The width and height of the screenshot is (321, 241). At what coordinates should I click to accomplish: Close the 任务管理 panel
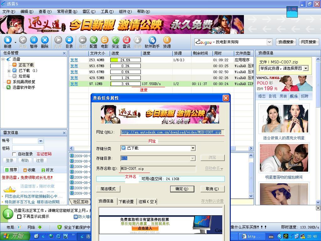(x=64, y=53)
